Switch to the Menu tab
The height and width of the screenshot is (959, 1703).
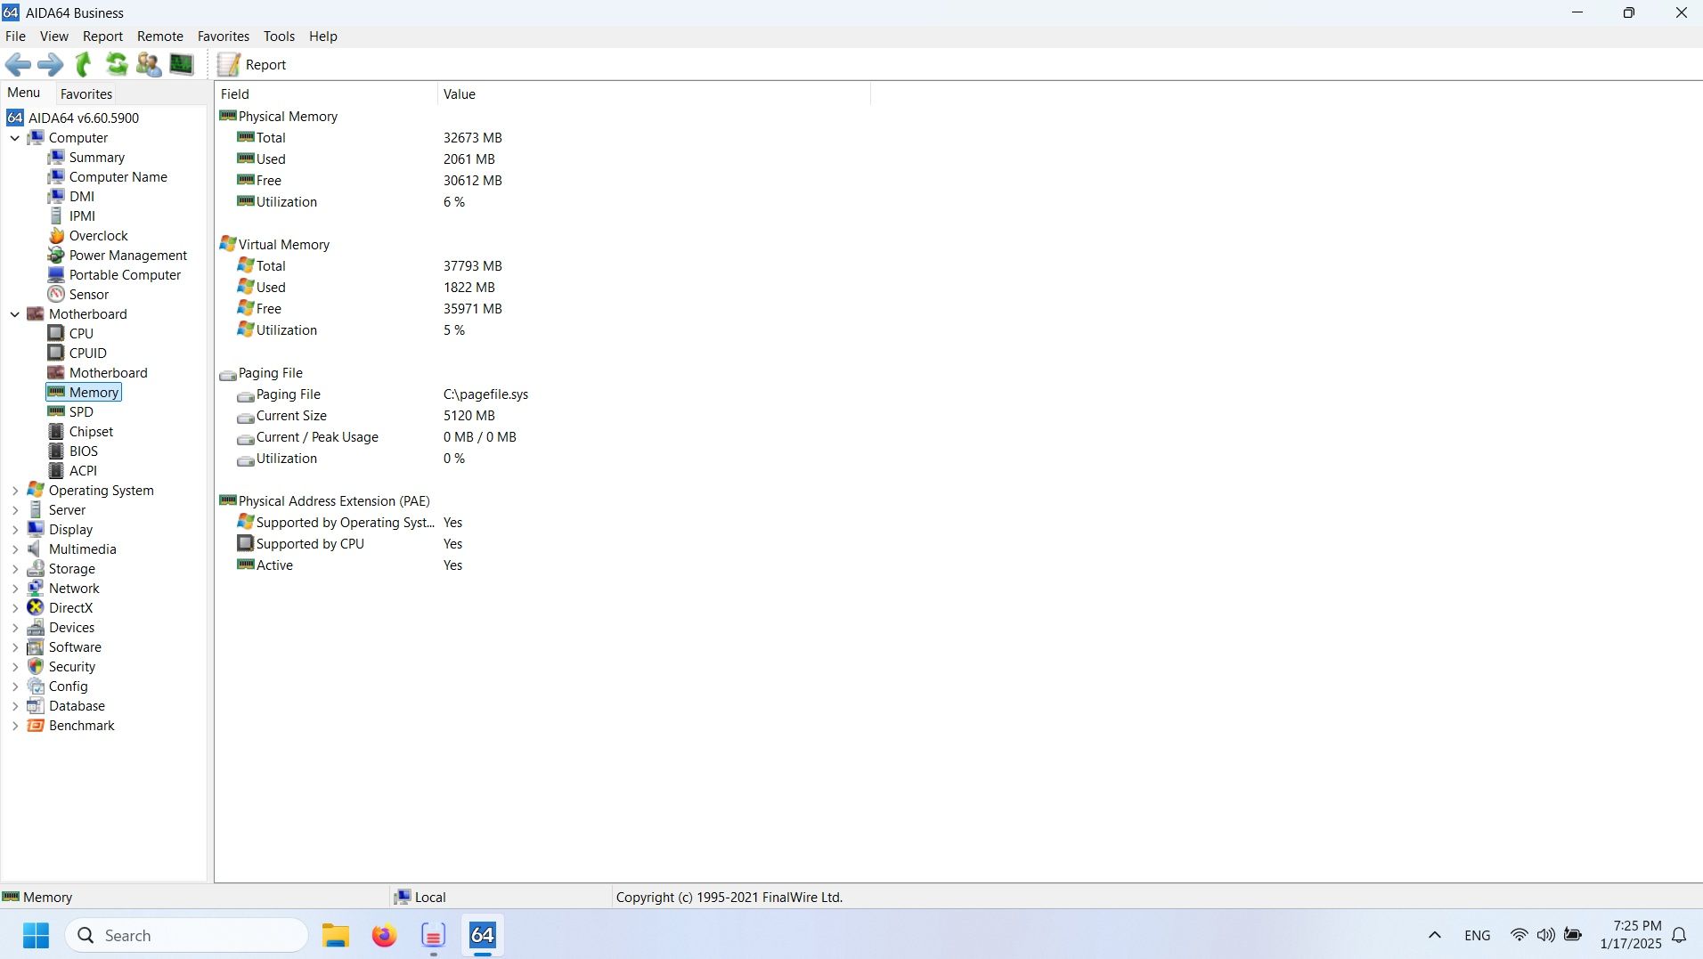pyautogui.click(x=24, y=93)
